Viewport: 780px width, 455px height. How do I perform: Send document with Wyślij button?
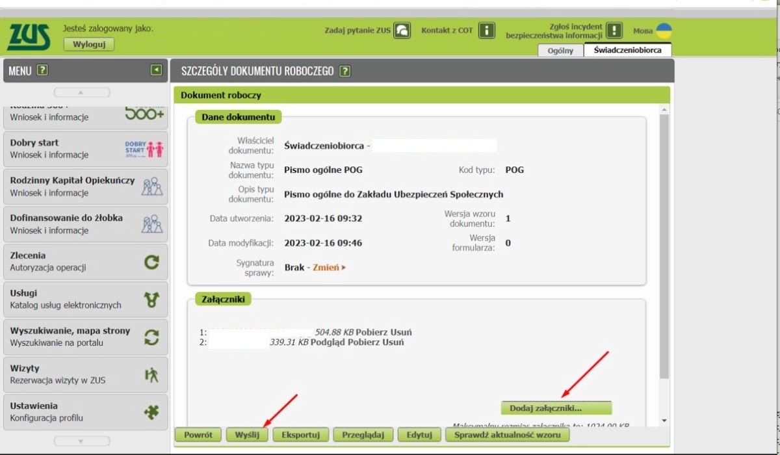(247, 435)
